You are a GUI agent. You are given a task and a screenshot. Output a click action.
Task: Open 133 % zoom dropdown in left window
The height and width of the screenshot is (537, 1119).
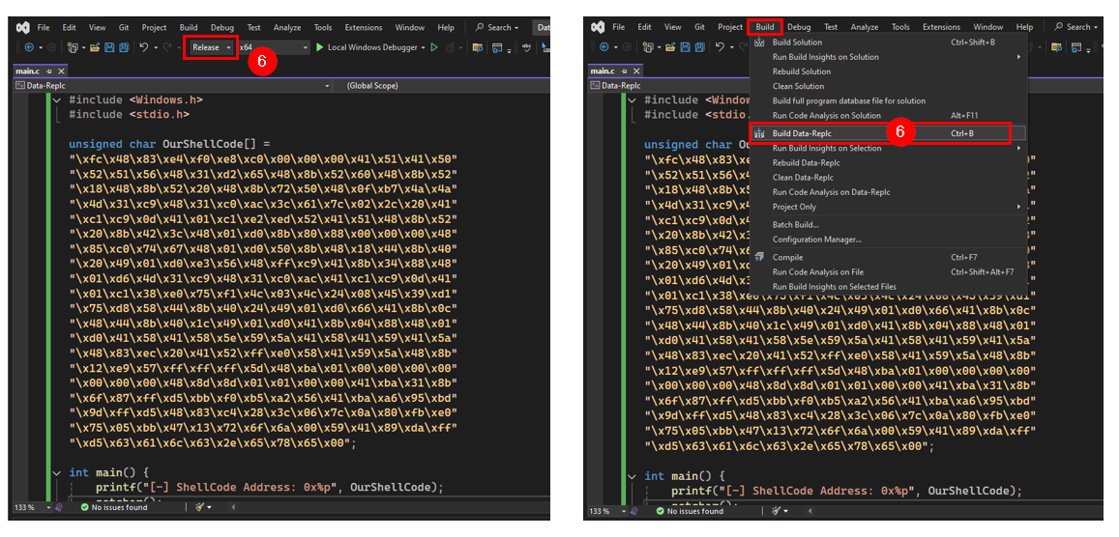[33, 508]
